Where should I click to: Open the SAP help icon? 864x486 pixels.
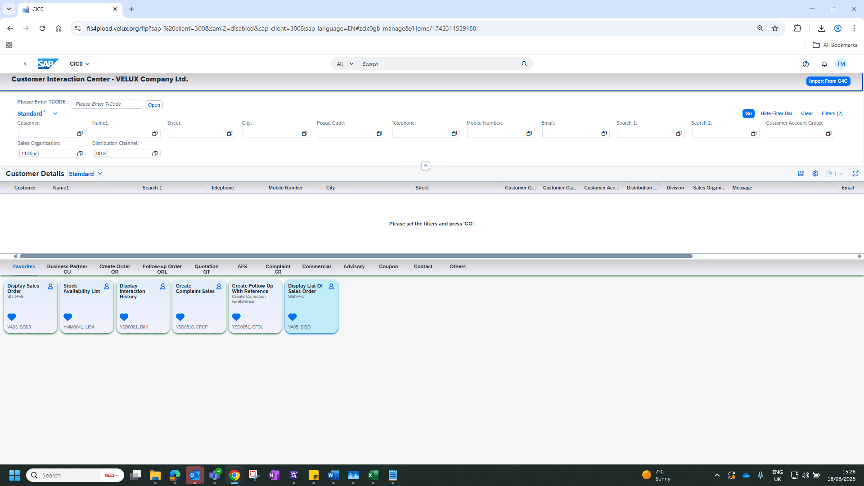click(805, 64)
